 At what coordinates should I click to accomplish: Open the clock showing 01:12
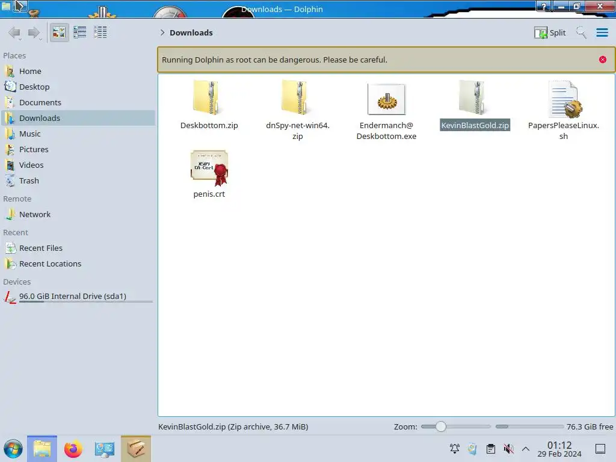[559, 449]
